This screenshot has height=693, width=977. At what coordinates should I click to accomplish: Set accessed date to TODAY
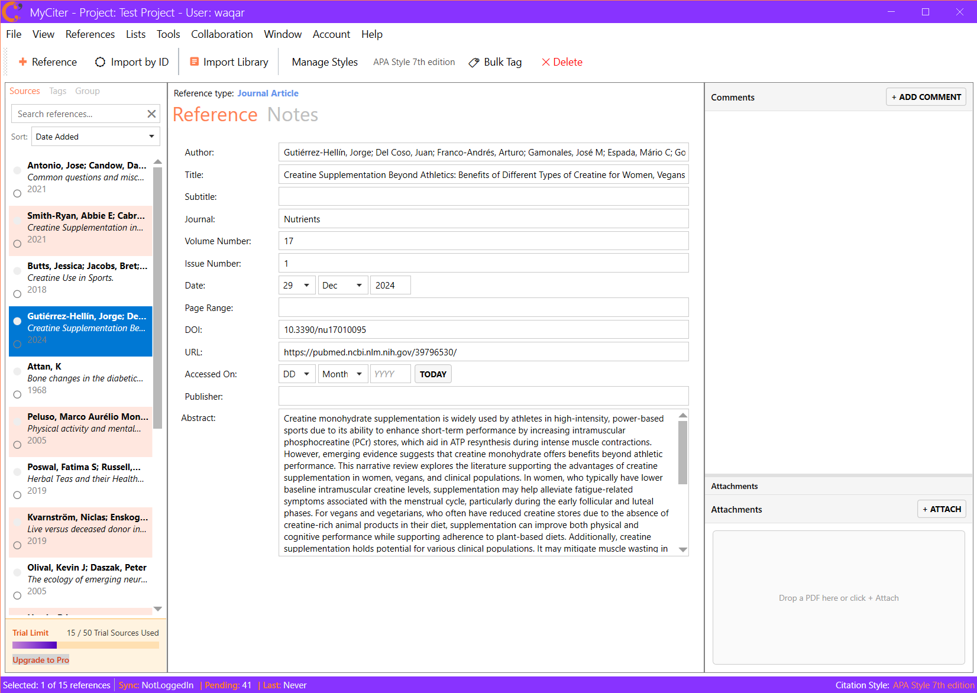click(x=433, y=374)
